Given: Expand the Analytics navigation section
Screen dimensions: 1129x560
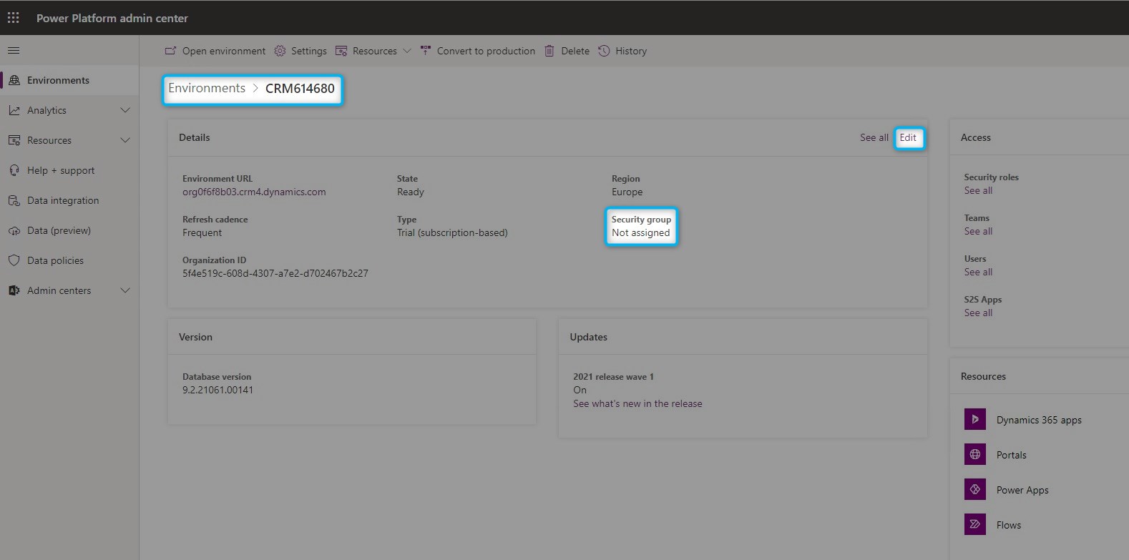Looking at the screenshot, I should 69,110.
